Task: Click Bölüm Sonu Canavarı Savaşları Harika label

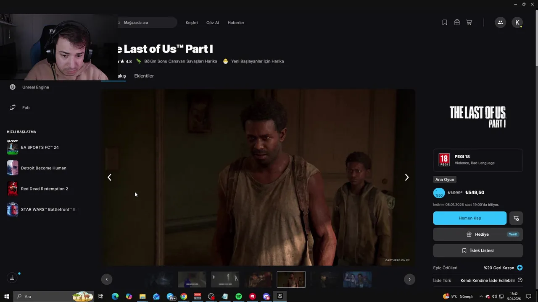Action: (180, 61)
